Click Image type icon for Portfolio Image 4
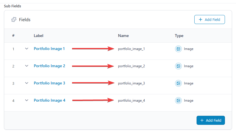This screenshot has width=236, height=133. point(178,101)
